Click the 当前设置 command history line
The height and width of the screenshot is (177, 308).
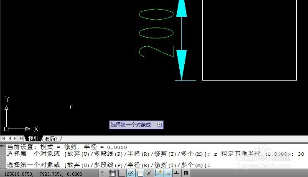(67, 147)
